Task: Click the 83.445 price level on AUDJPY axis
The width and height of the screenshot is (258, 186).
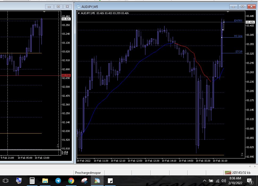Action: (250, 16)
